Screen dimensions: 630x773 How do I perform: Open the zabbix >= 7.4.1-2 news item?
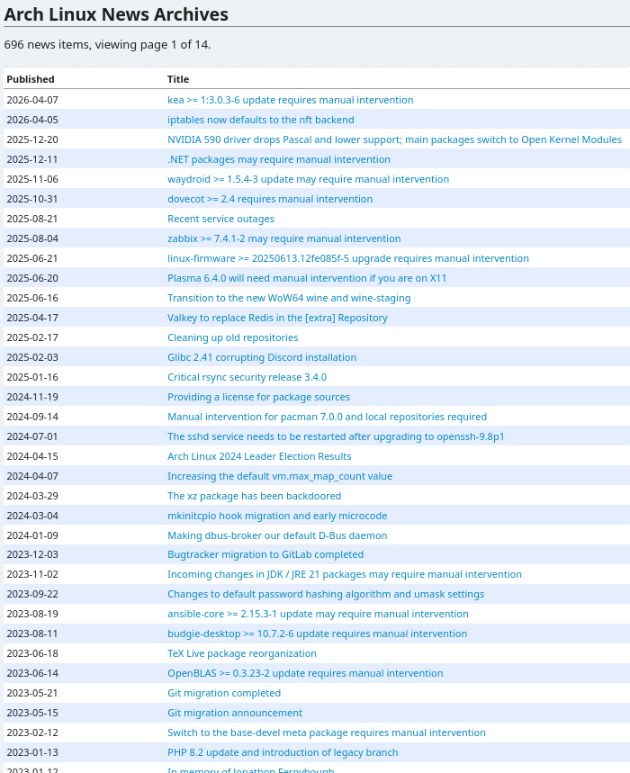coord(283,238)
